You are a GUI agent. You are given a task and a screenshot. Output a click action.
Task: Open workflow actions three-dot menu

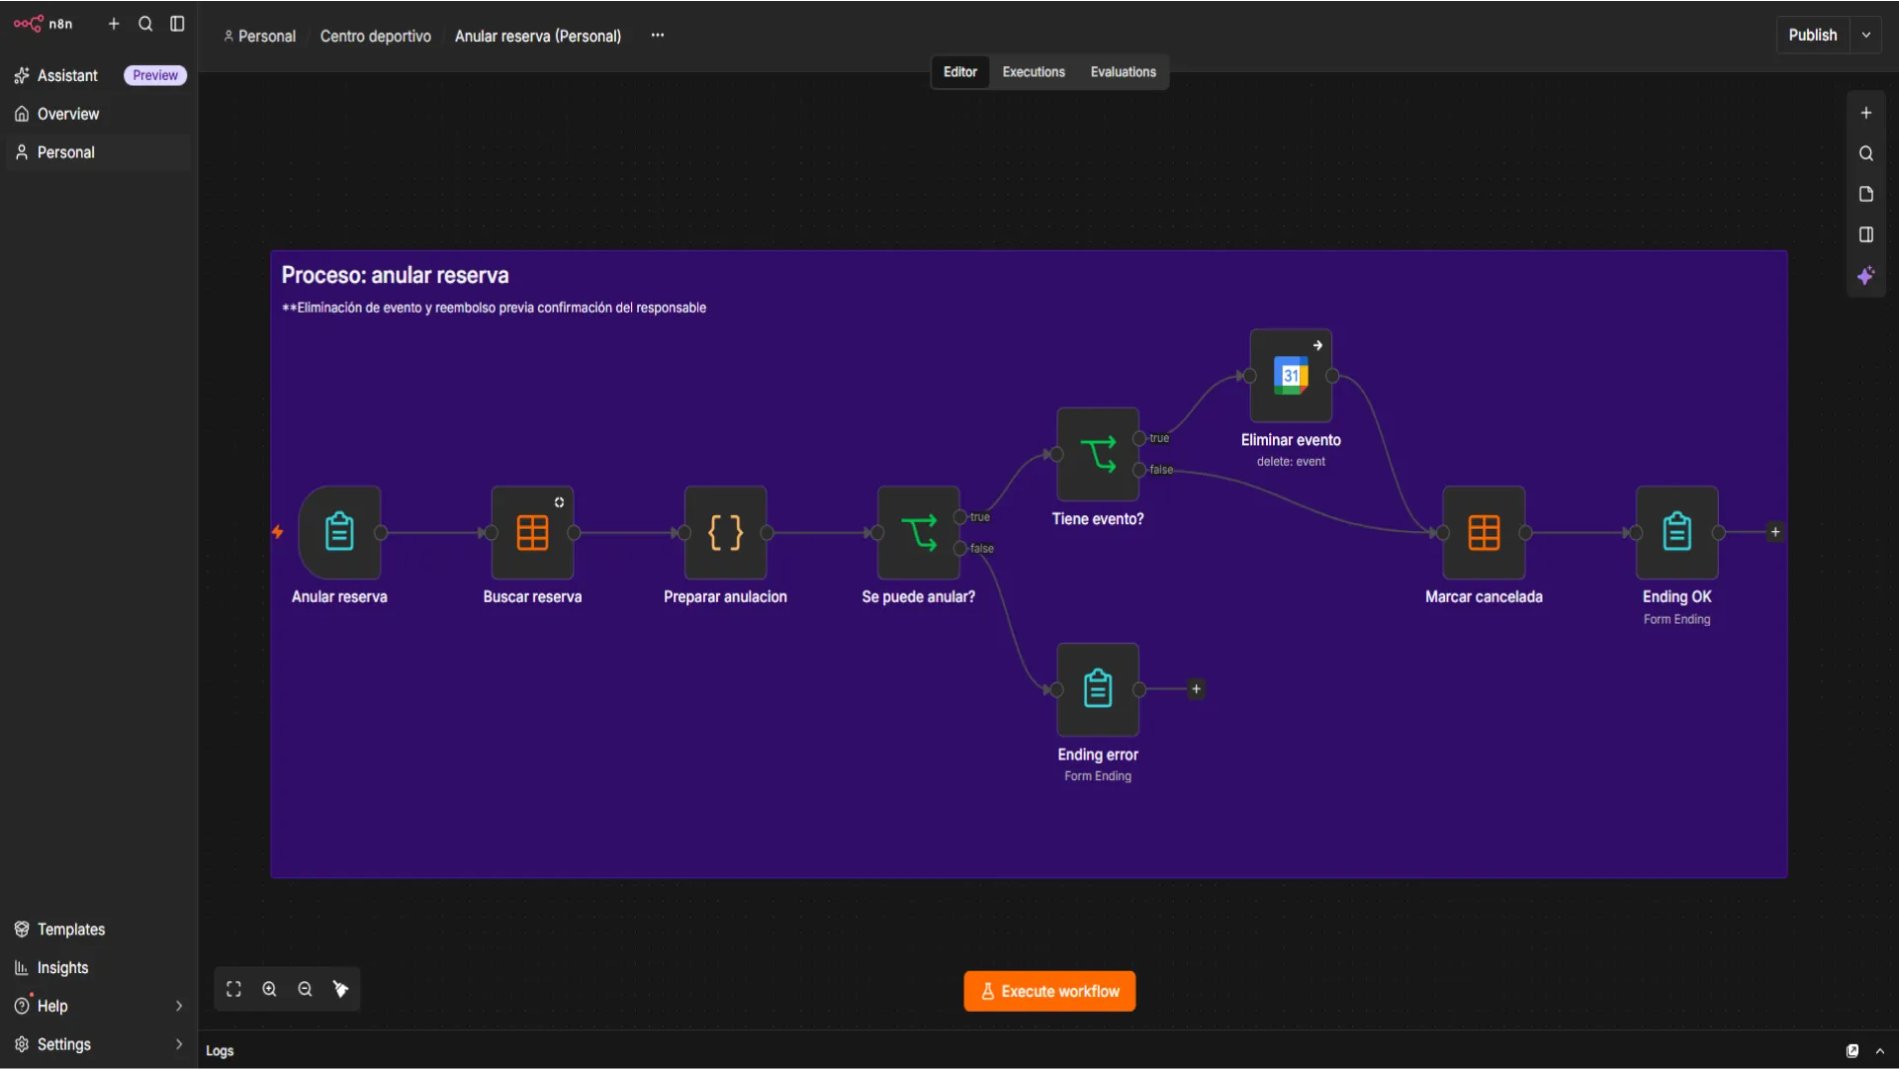658,36
